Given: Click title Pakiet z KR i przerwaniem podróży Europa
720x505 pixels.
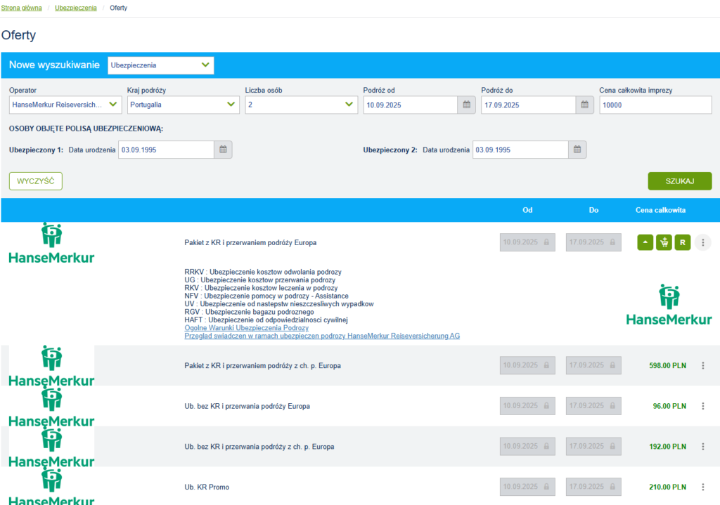Looking at the screenshot, I should click(x=250, y=242).
